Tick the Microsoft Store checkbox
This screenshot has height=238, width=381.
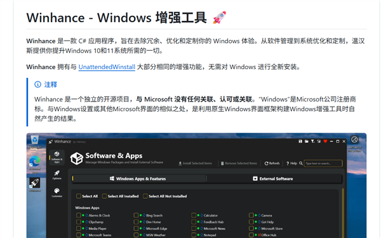(x=251, y=228)
